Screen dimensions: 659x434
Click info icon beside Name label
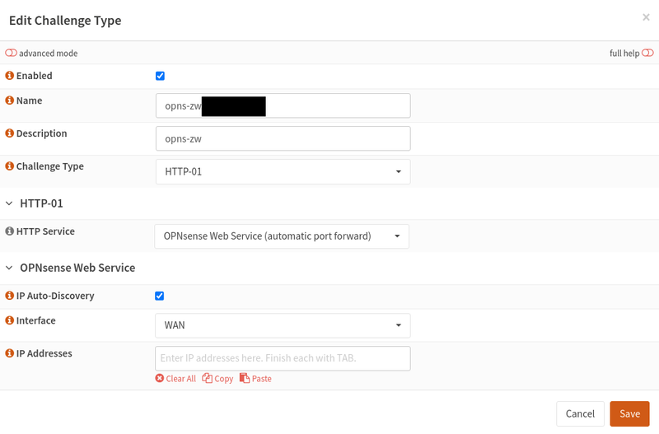pos(10,100)
